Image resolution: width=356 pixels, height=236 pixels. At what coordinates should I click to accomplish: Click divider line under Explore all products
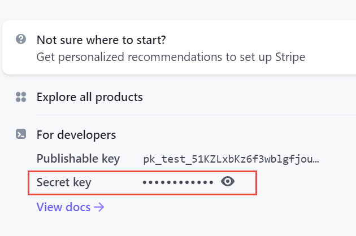click(x=196, y=115)
